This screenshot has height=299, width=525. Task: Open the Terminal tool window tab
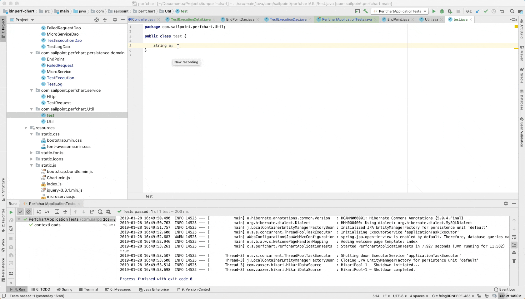pyautogui.click(x=88, y=289)
